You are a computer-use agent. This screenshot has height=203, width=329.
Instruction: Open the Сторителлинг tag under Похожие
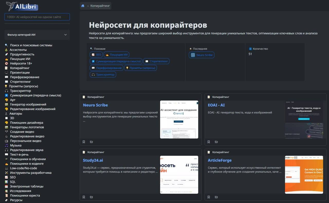(x=156, y=61)
